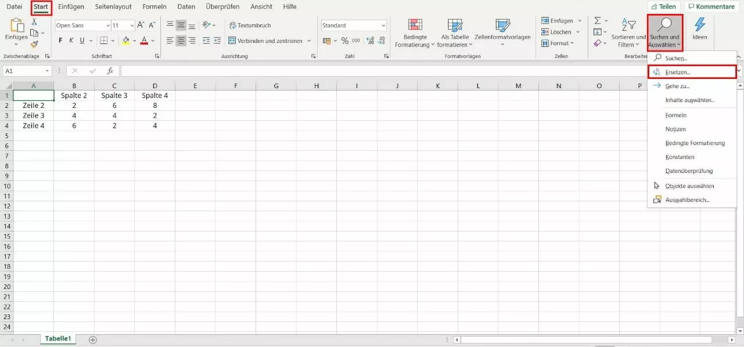Toggle Textumbruch wrap text
Image resolution: width=744 pixels, height=347 pixels.
[x=250, y=26]
